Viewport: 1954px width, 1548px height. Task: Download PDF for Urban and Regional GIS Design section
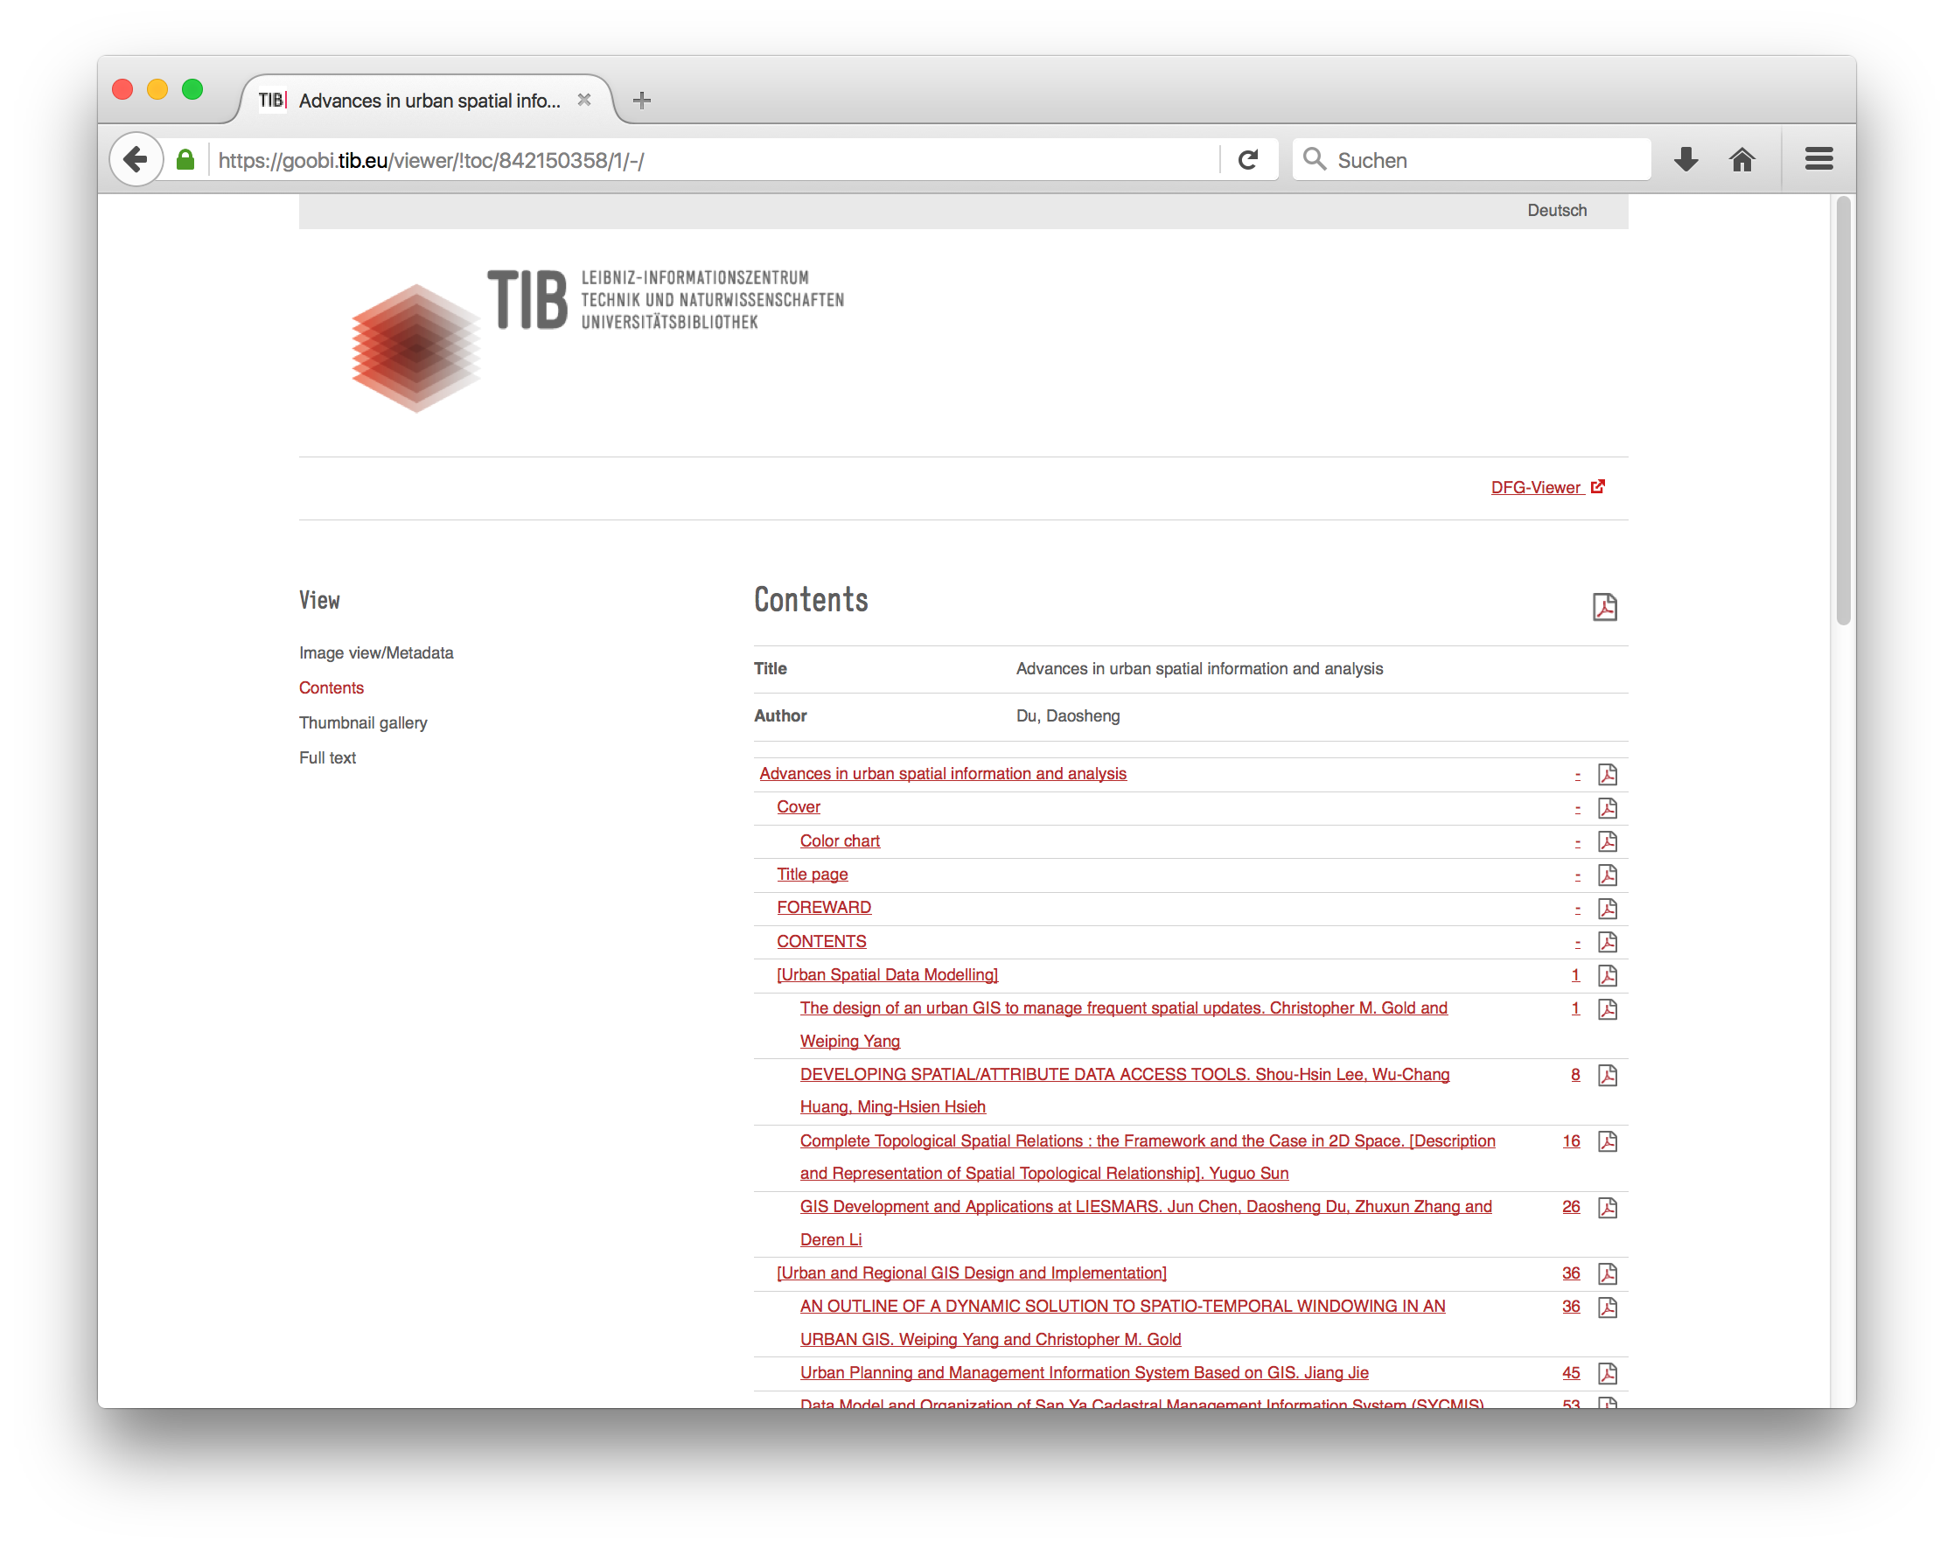pyautogui.click(x=1607, y=1273)
